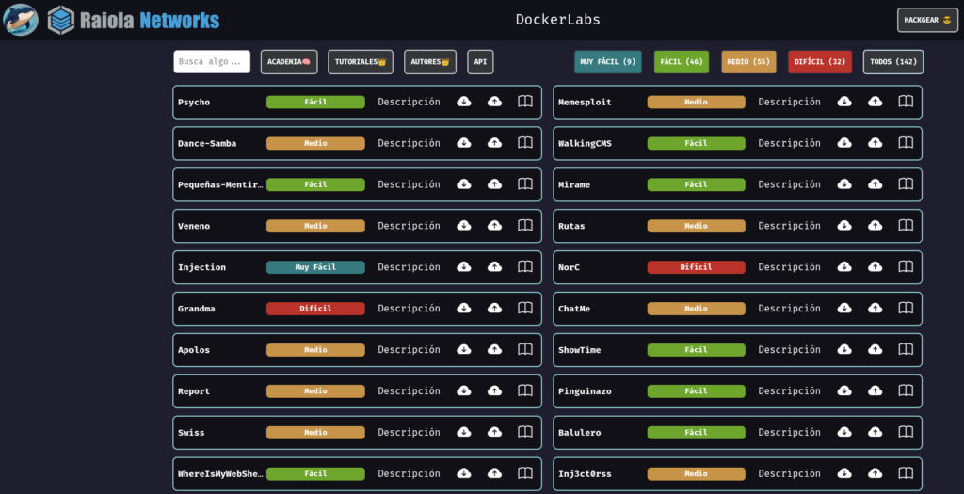
Task: Click the Raiola Networks logo
Action: coord(134,21)
